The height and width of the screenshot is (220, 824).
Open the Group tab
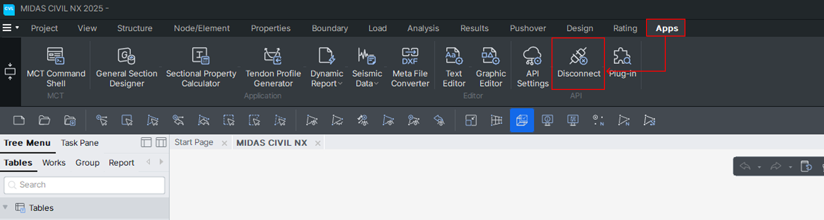tap(88, 162)
